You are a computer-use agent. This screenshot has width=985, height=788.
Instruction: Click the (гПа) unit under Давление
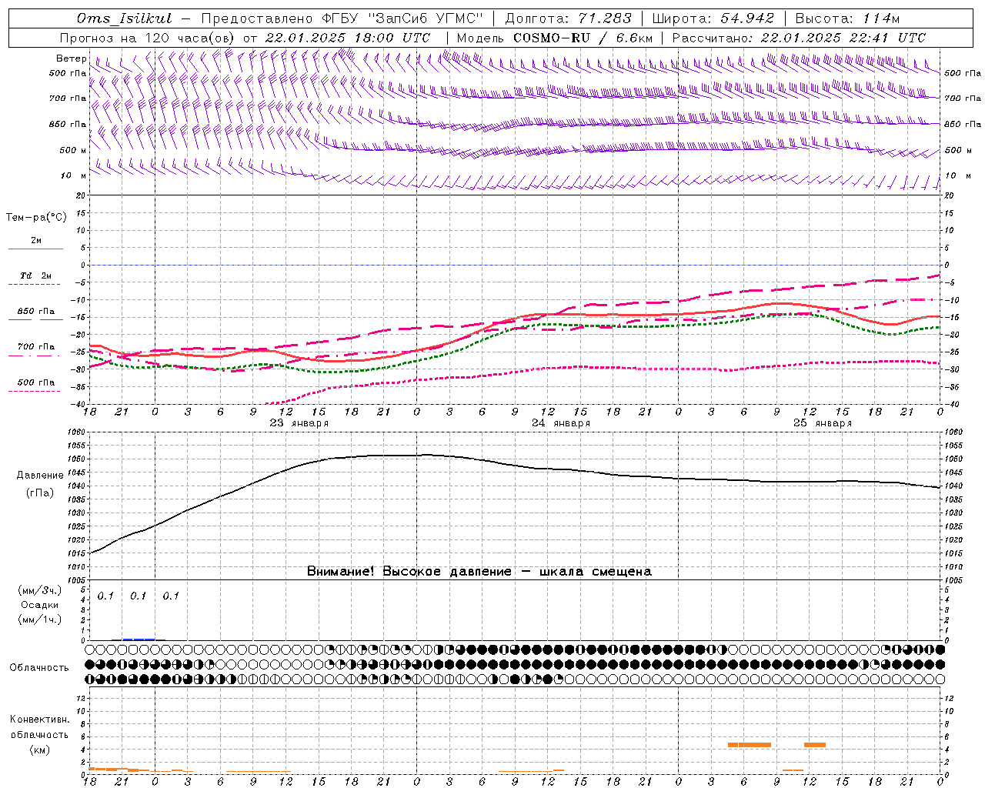[40, 493]
